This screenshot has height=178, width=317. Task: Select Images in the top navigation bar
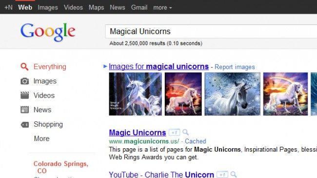[x=48, y=8]
